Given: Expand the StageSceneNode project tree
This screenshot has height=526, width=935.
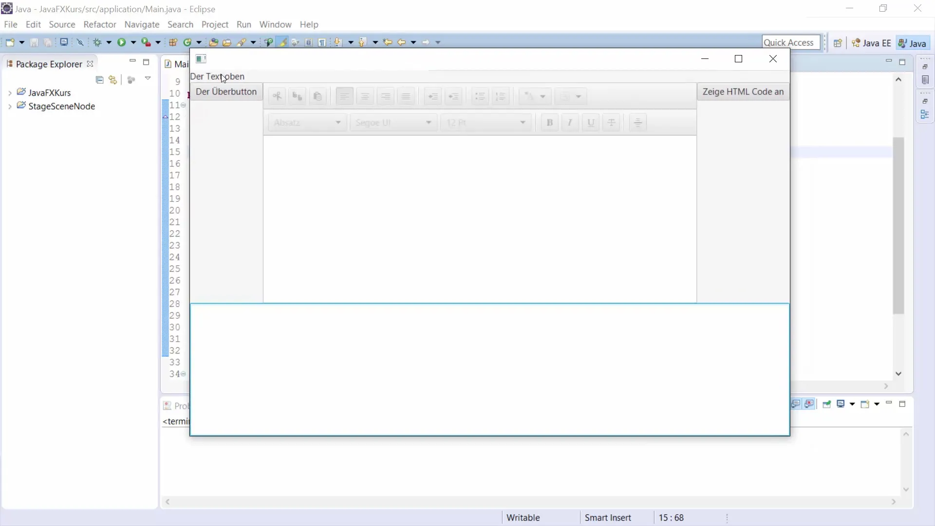Looking at the screenshot, I should pos(10,106).
